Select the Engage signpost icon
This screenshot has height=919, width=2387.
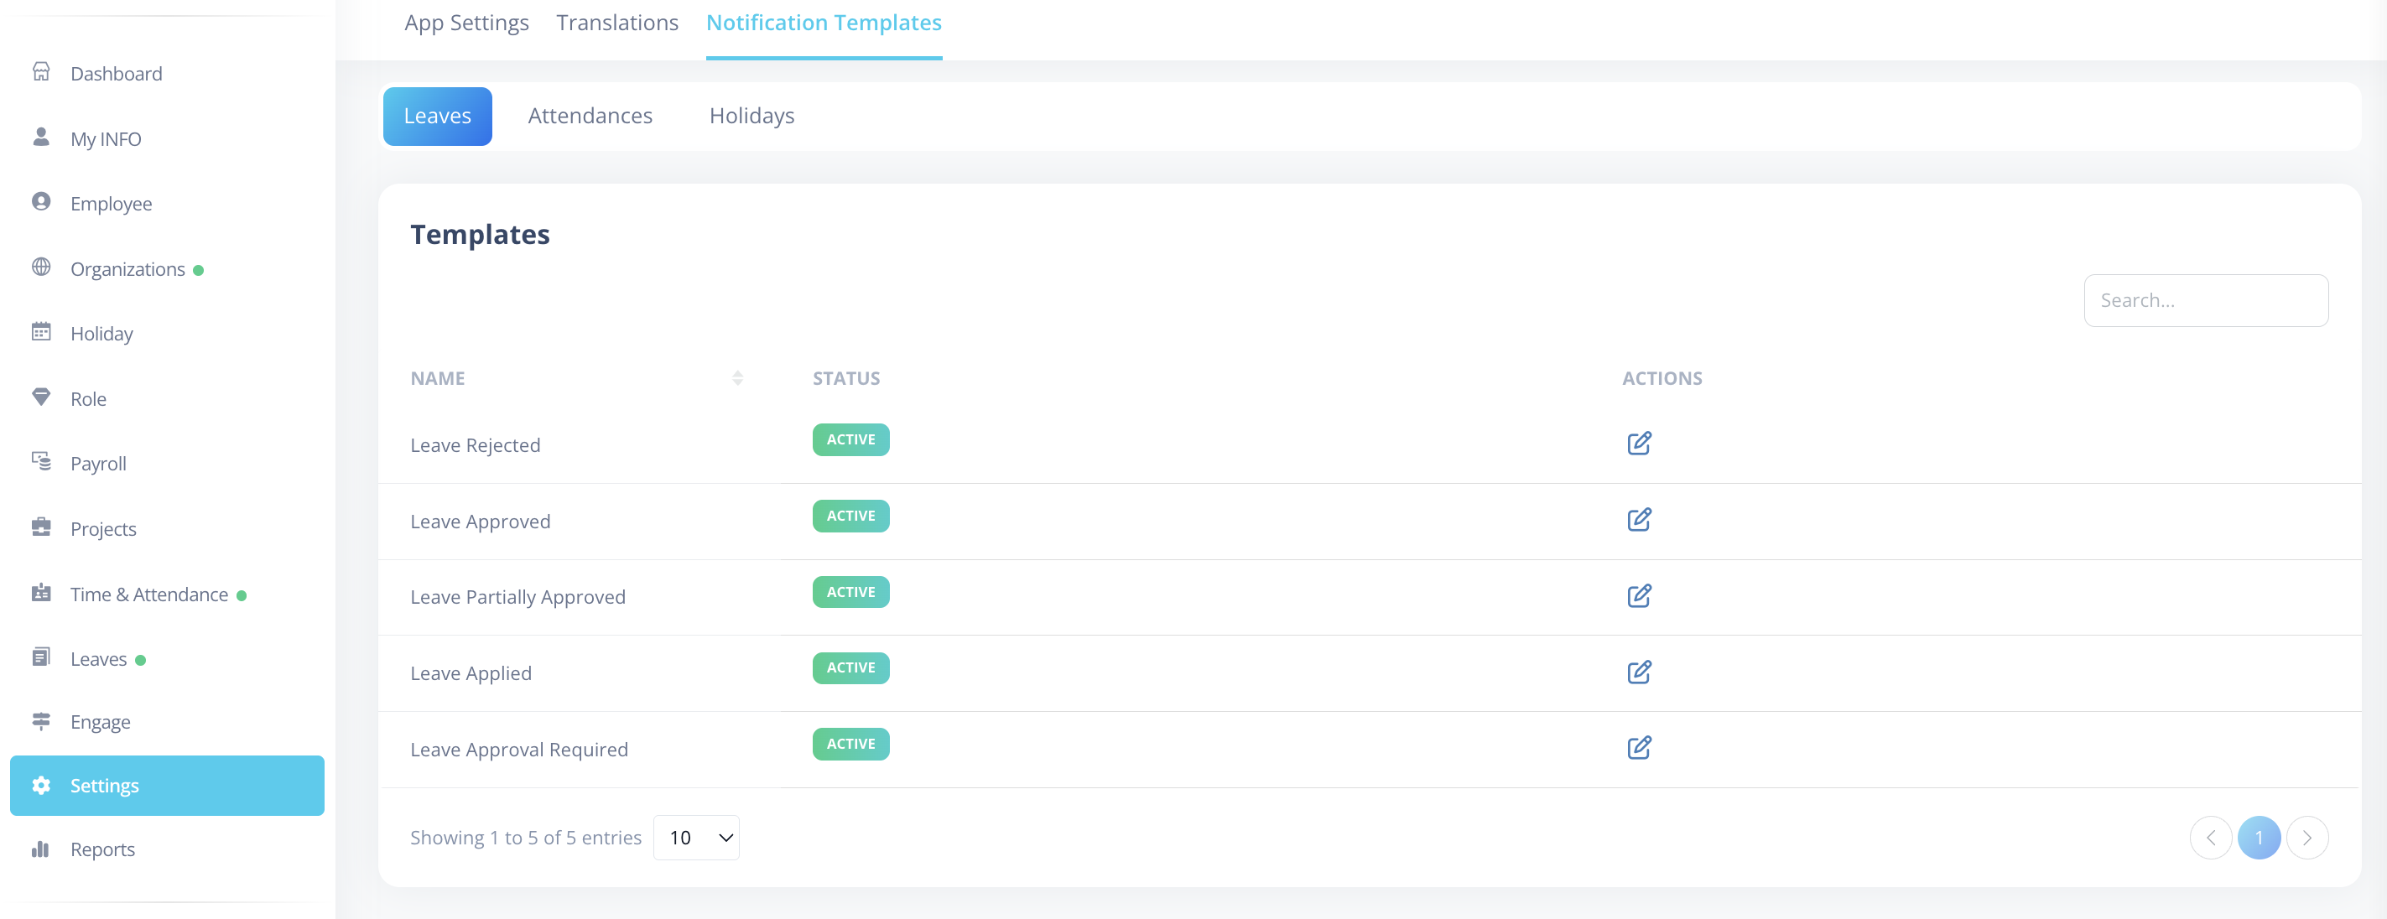pyautogui.click(x=41, y=721)
